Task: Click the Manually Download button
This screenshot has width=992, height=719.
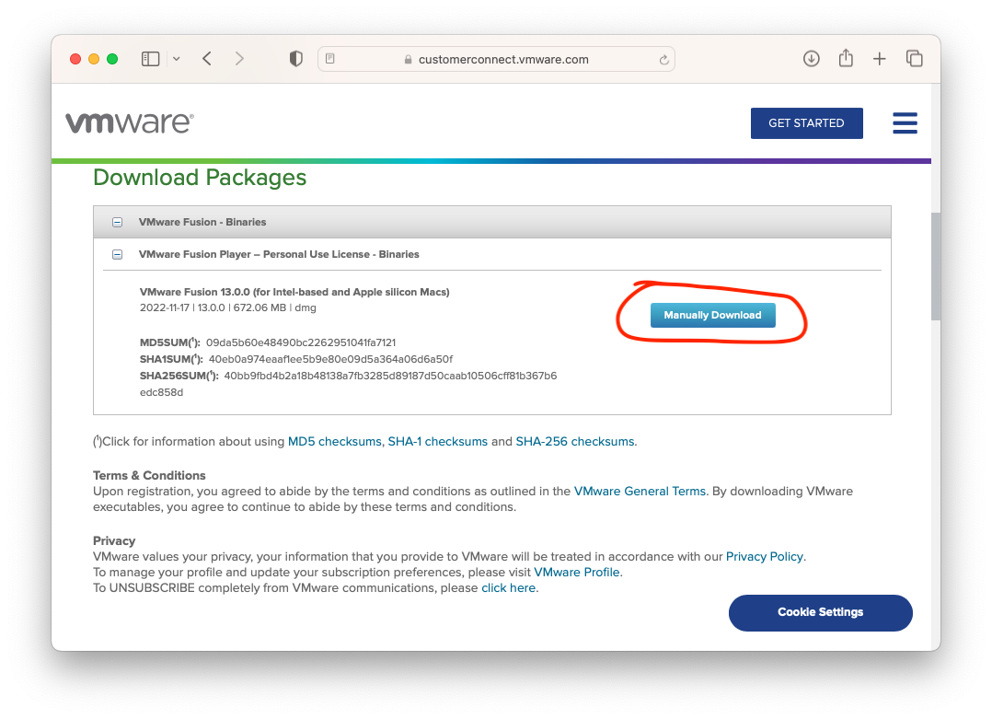Action: click(712, 314)
